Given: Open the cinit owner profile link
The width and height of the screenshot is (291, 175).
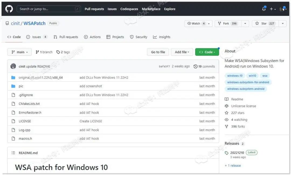Looking at the screenshot, I should click(x=15, y=23).
